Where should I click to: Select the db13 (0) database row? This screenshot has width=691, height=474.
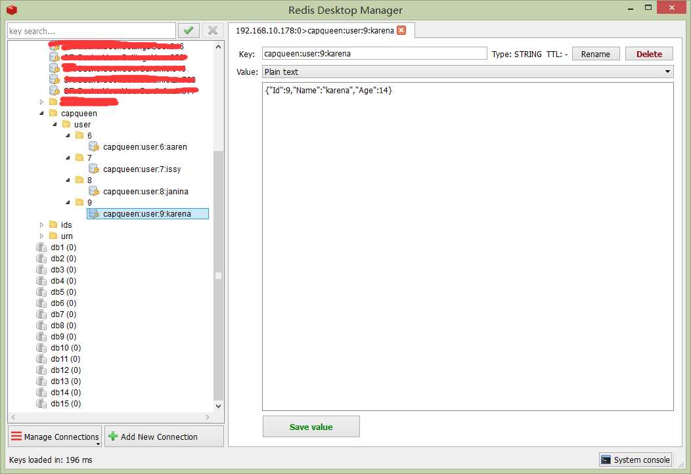click(66, 381)
